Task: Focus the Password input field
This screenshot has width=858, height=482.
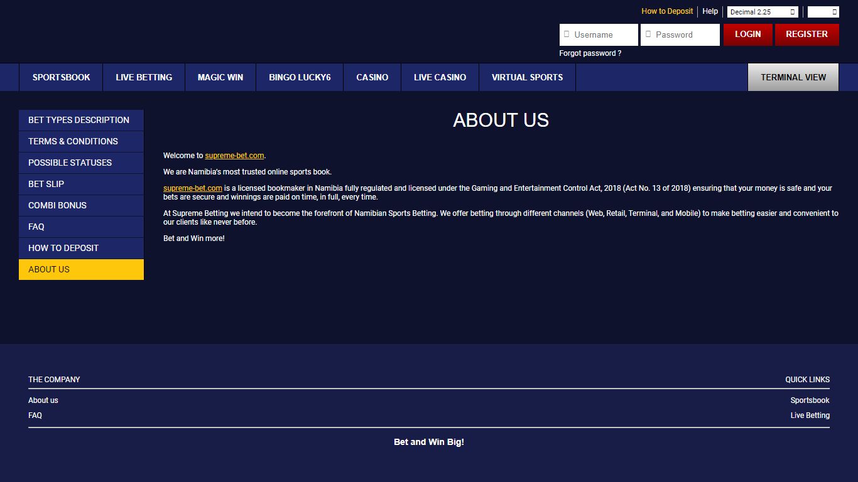Action: (680, 35)
